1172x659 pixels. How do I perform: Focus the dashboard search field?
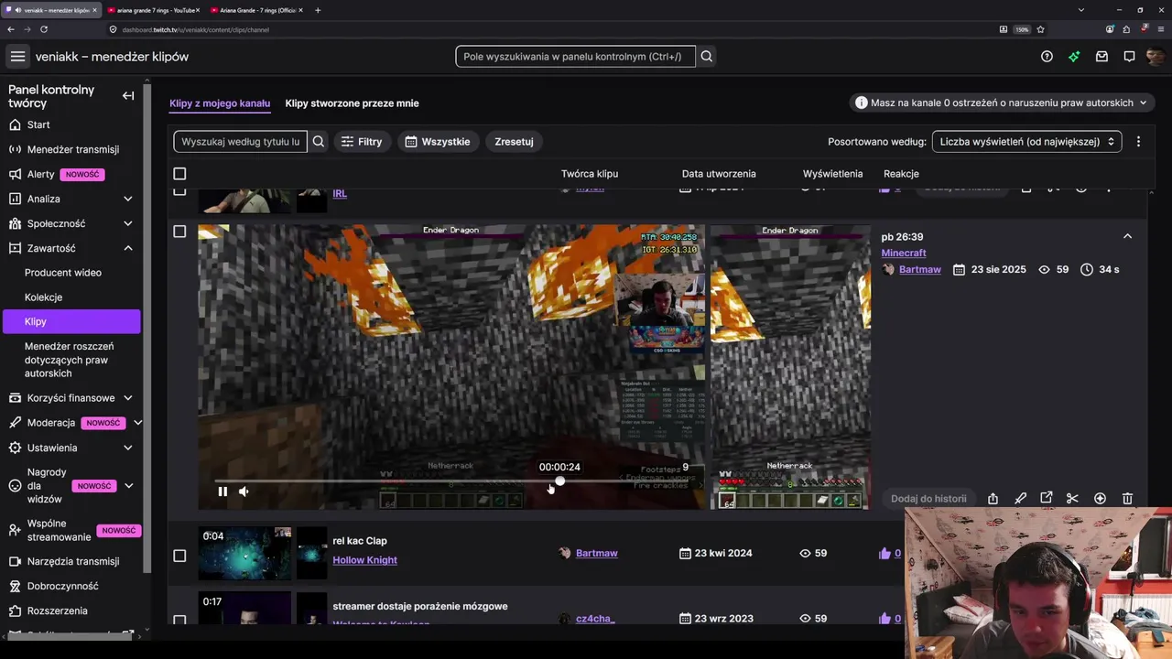575,57
